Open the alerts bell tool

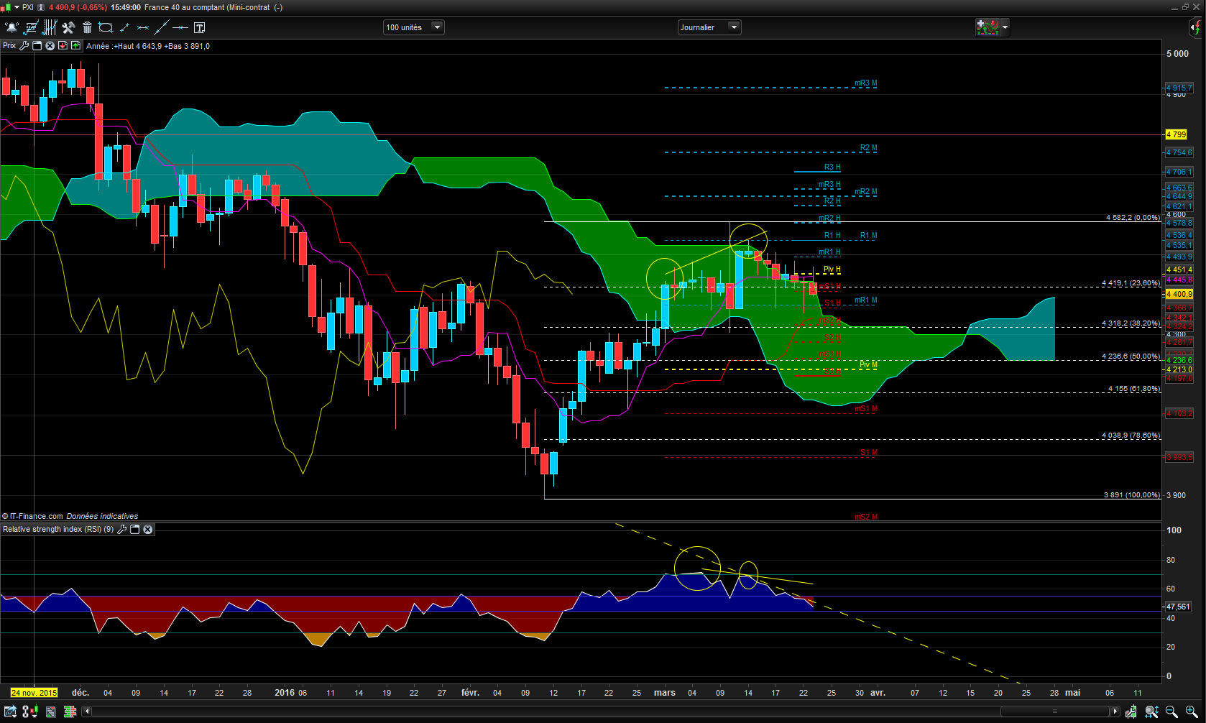(11, 27)
